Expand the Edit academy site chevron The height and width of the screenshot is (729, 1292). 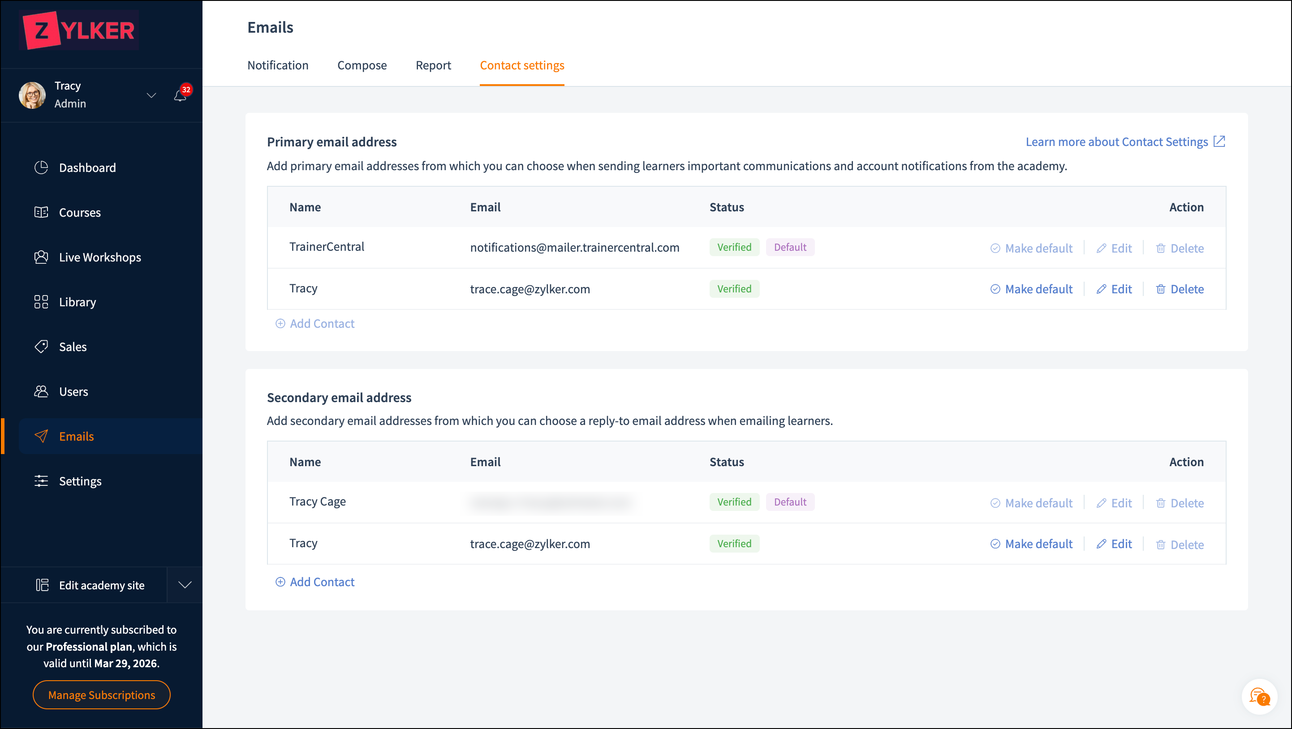(x=185, y=585)
